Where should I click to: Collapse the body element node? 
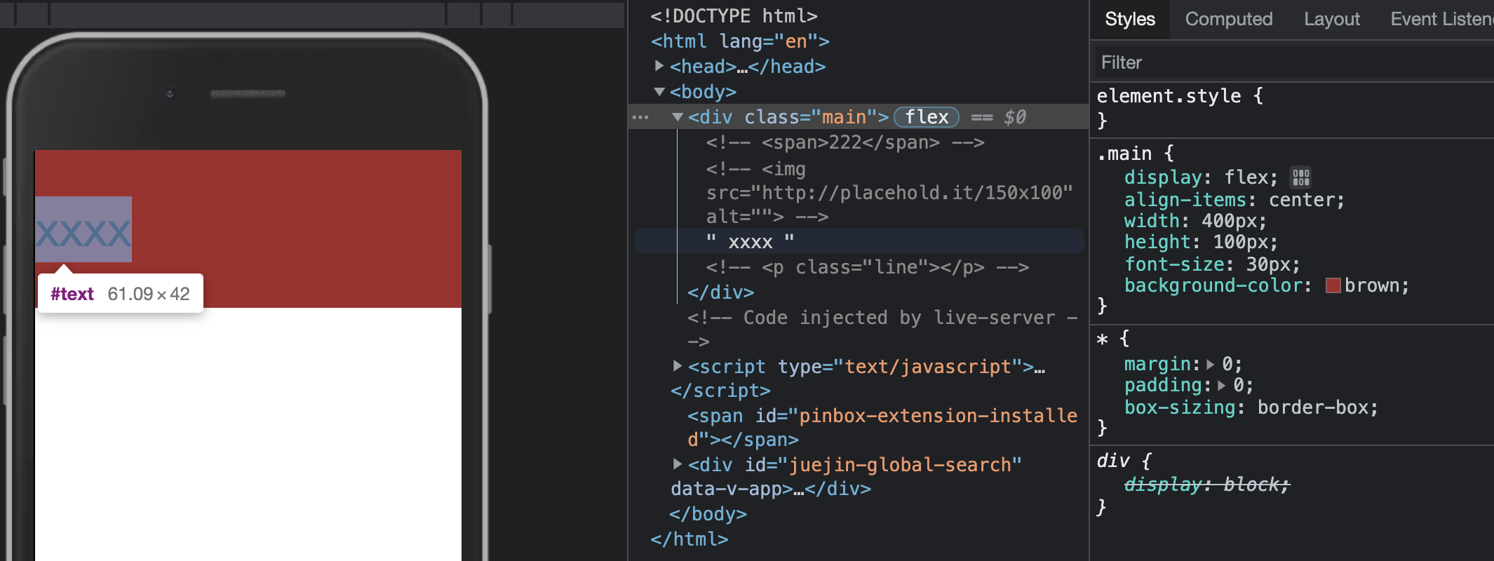(x=659, y=92)
